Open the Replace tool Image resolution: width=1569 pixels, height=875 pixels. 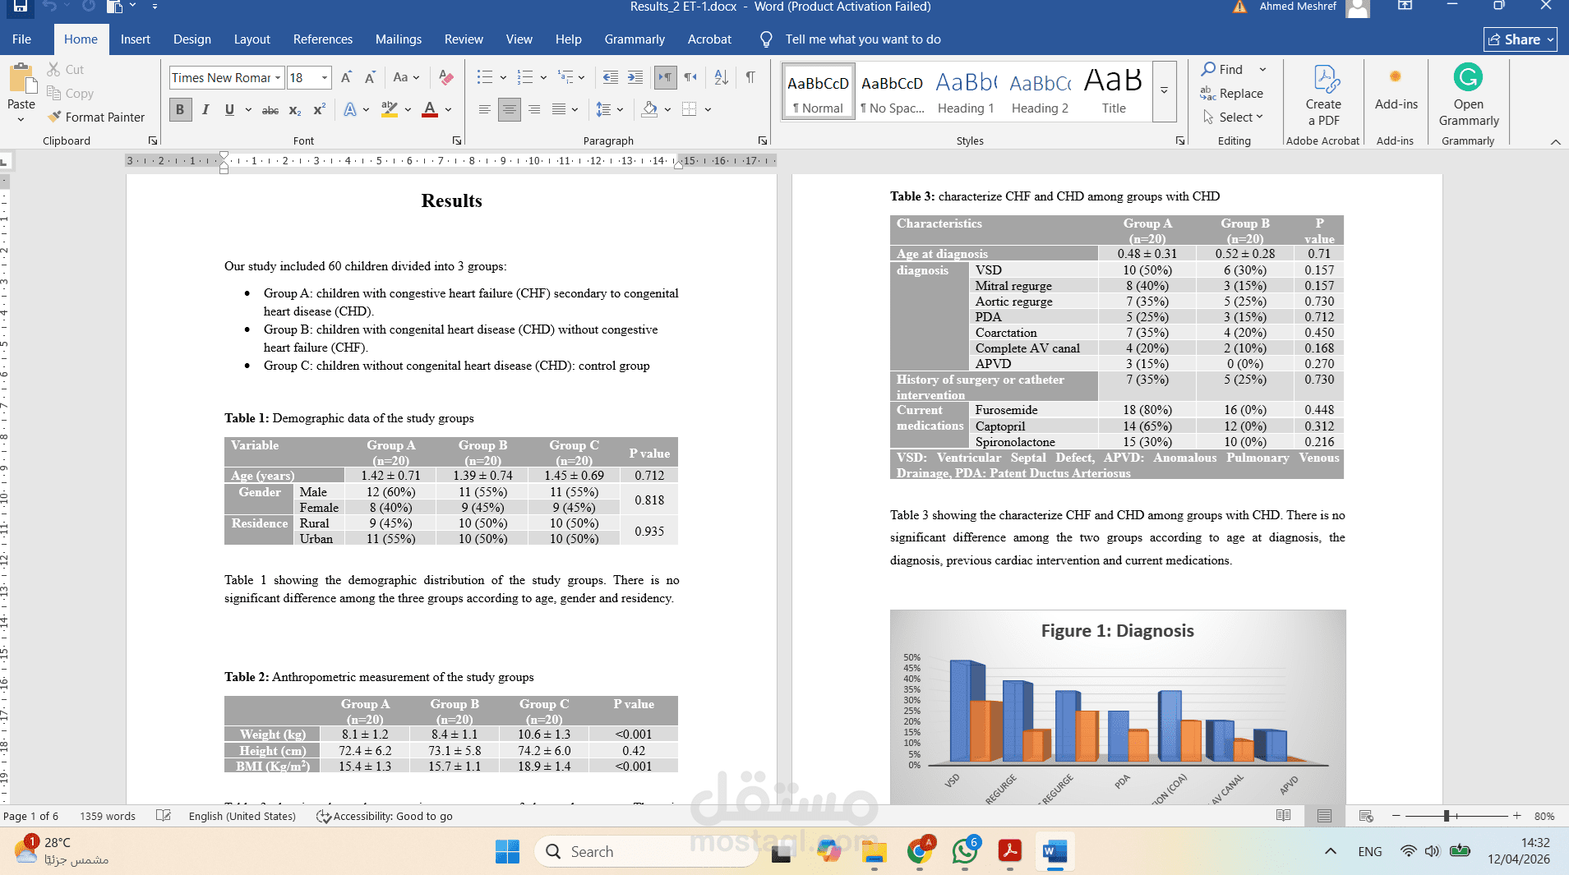click(1233, 93)
